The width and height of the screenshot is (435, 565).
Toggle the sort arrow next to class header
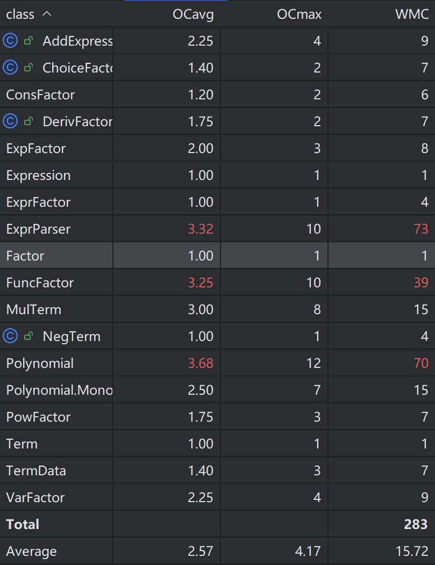coord(47,14)
